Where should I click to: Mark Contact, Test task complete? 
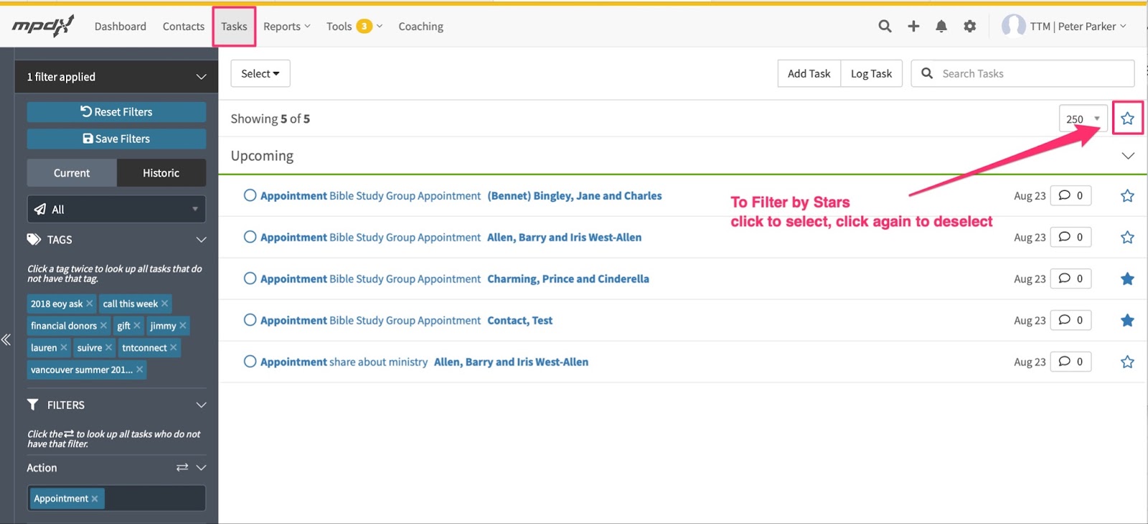coord(250,320)
